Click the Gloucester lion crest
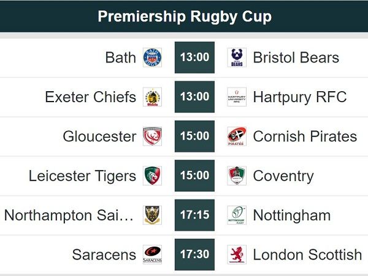Viewport: 368px width, 276px height. pos(152,136)
